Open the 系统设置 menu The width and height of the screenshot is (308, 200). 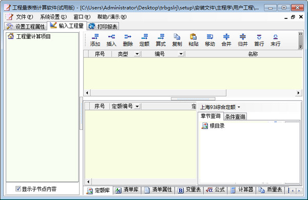tap(53, 17)
